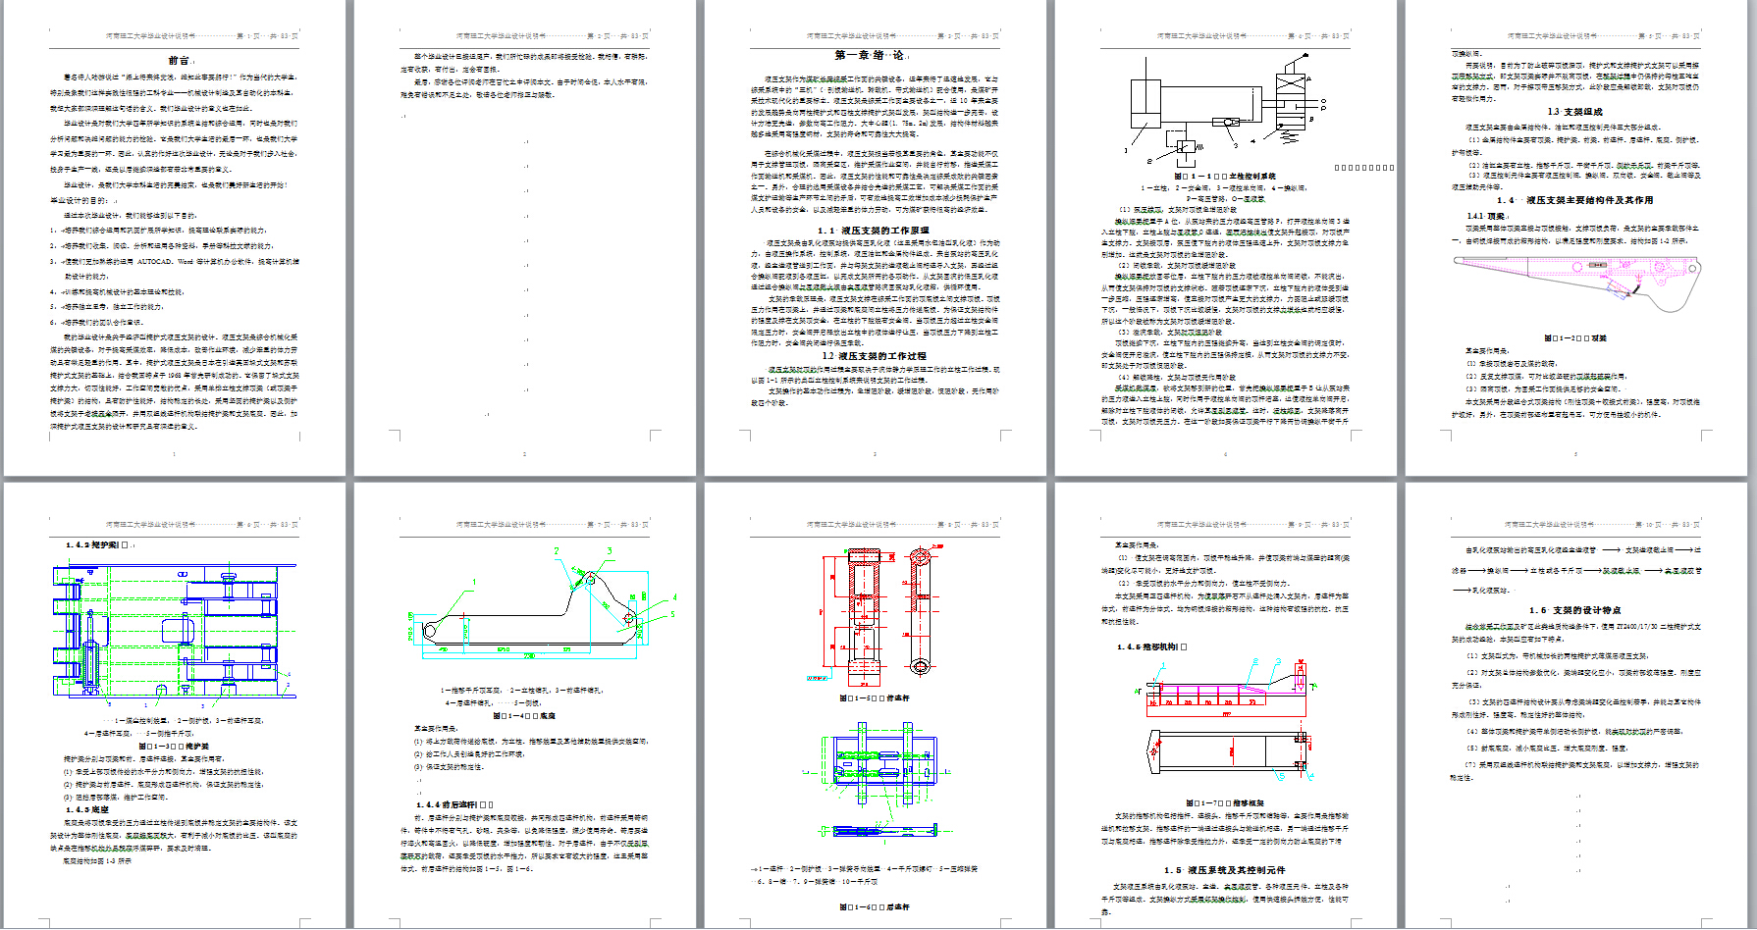Click the 底座 figure 1-4 caption
The height and width of the screenshot is (930, 1757).
click(523, 716)
